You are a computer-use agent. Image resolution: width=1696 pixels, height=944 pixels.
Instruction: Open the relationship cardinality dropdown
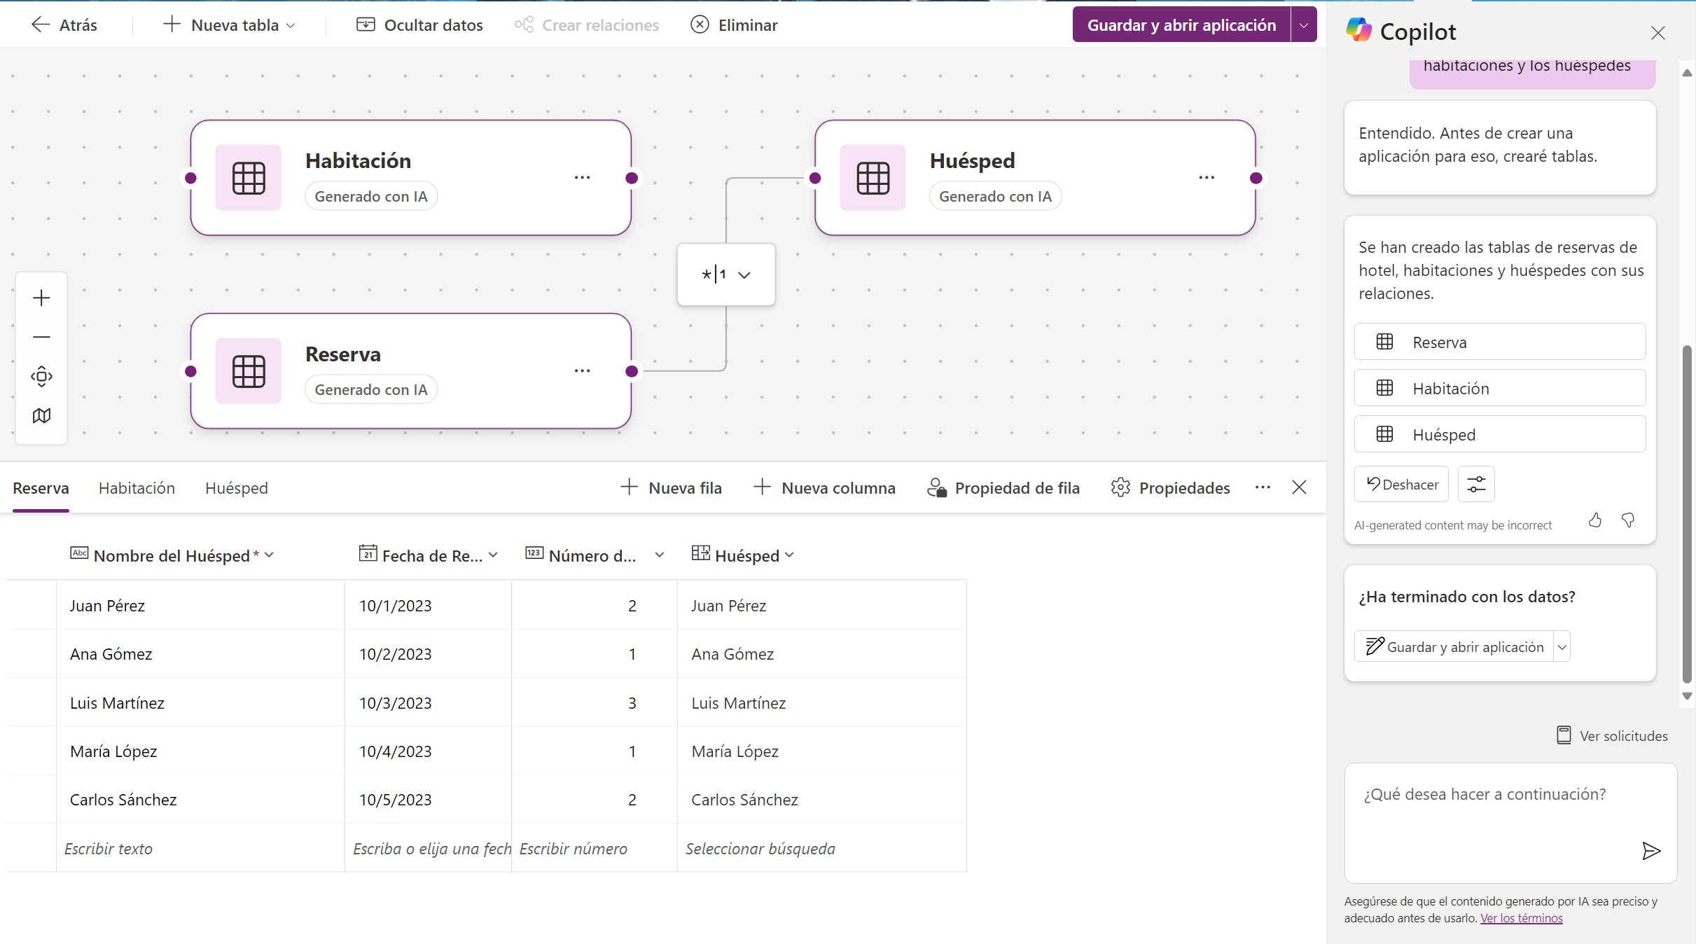tap(744, 275)
